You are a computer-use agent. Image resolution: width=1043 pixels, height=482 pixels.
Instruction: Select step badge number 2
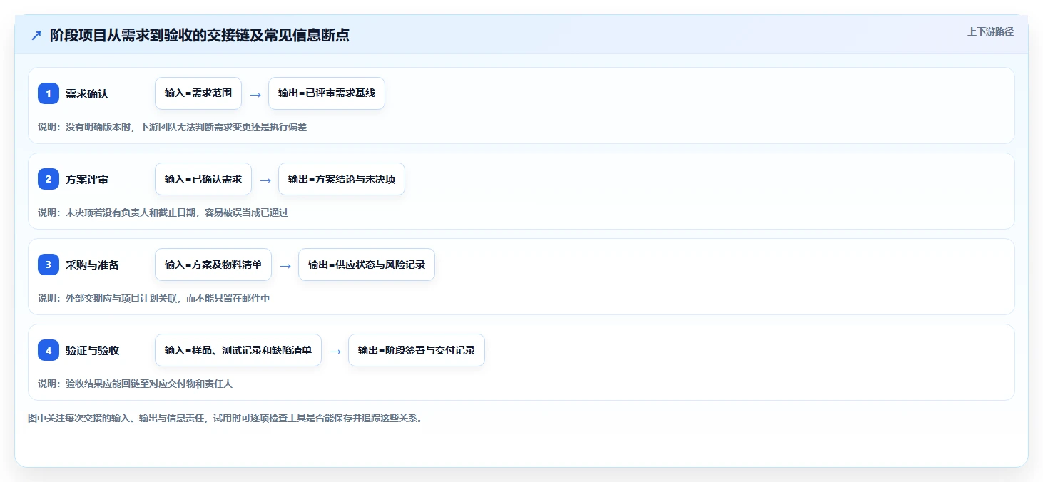[49, 179]
